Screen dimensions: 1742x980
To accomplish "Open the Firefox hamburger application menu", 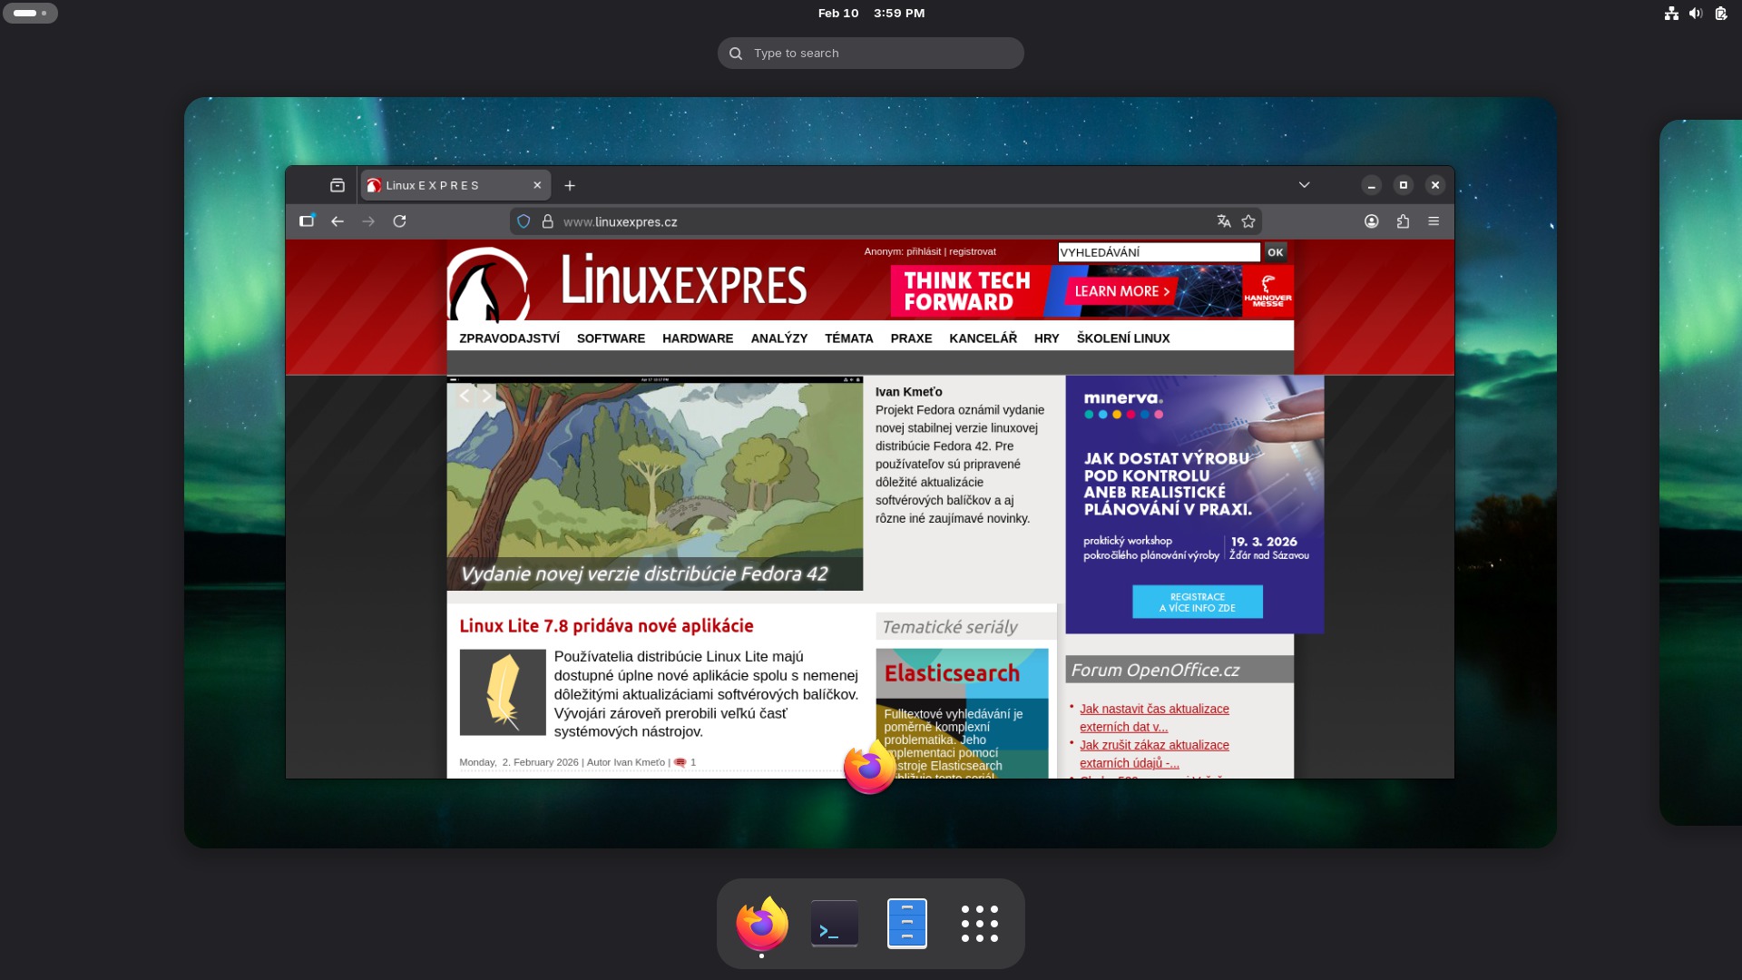I will pyautogui.click(x=1434, y=221).
